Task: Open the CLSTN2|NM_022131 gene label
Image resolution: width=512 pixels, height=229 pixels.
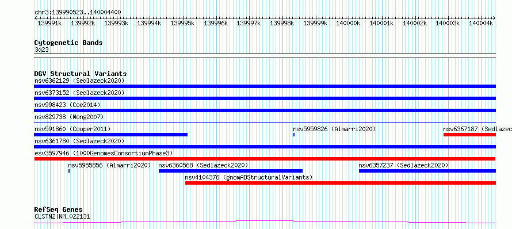Action: point(62,216)
